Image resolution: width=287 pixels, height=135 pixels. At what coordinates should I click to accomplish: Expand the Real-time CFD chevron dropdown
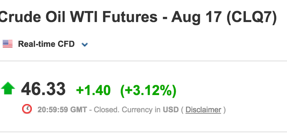pos(85,44)
